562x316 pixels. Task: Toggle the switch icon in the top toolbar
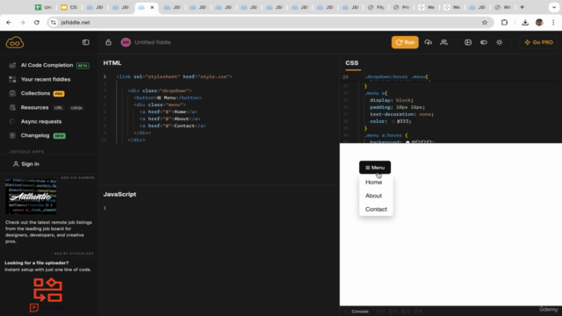(x=484, y=42)
